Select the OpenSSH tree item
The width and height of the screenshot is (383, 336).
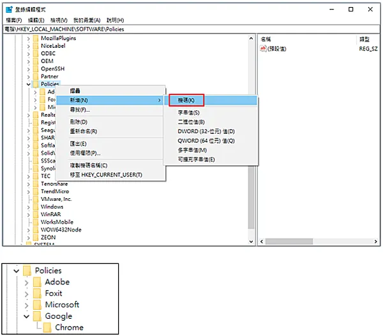click(x=52, y=69)
